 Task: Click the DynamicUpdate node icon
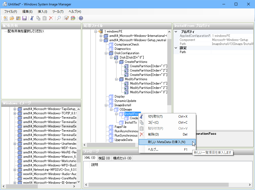(111, 101)
